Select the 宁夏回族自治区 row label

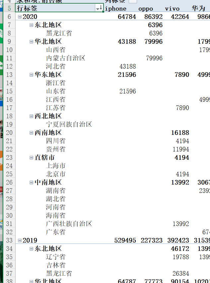coord(69,124)
